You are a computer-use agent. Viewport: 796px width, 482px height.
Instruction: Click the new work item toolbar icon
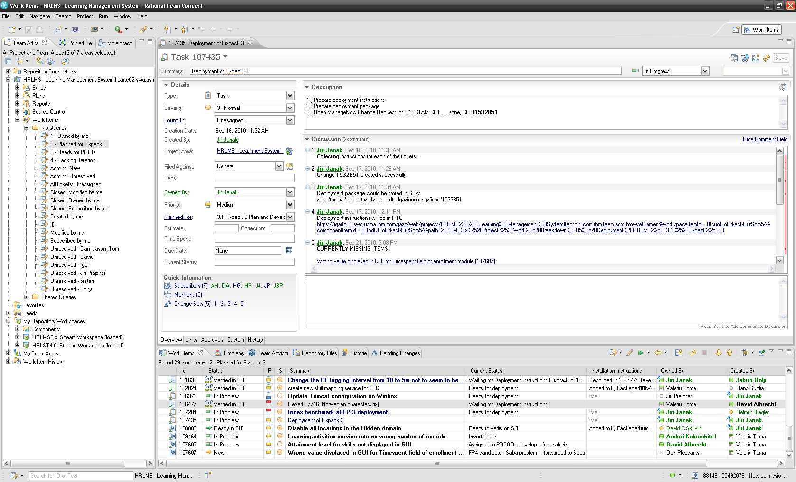[x=59, y=29]
